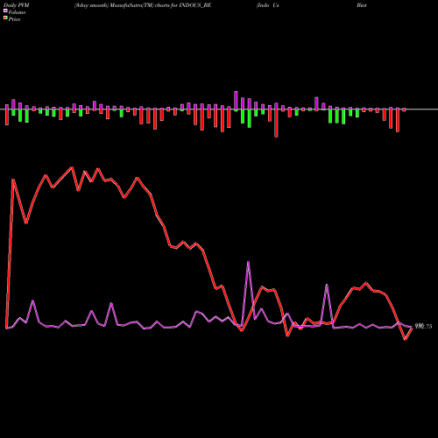Click the MunafaSutra charts for INDOUS_BE title
This screenshot has width=438, height=438.
tap(143, 5)
